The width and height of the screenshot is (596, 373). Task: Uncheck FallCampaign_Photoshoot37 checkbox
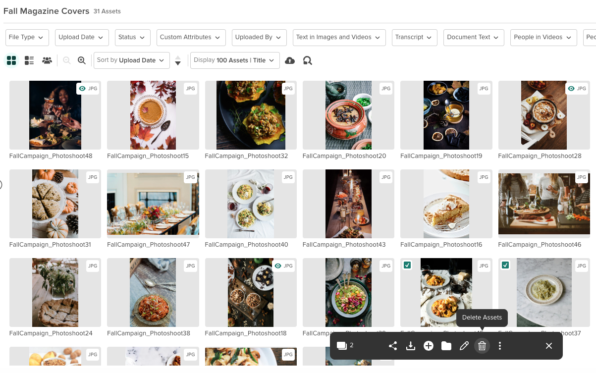tap(505, 266)
